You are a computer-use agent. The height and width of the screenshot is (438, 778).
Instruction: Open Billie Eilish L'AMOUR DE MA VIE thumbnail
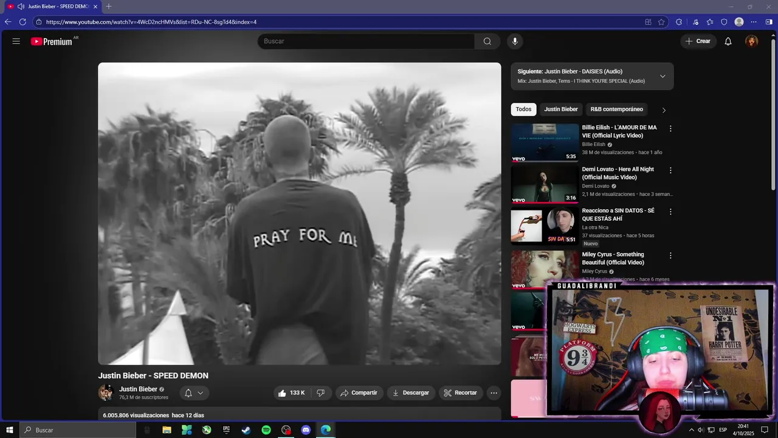(x=545, y=143)
